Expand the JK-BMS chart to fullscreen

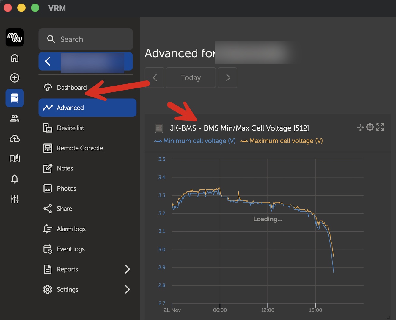pos(380,127)
